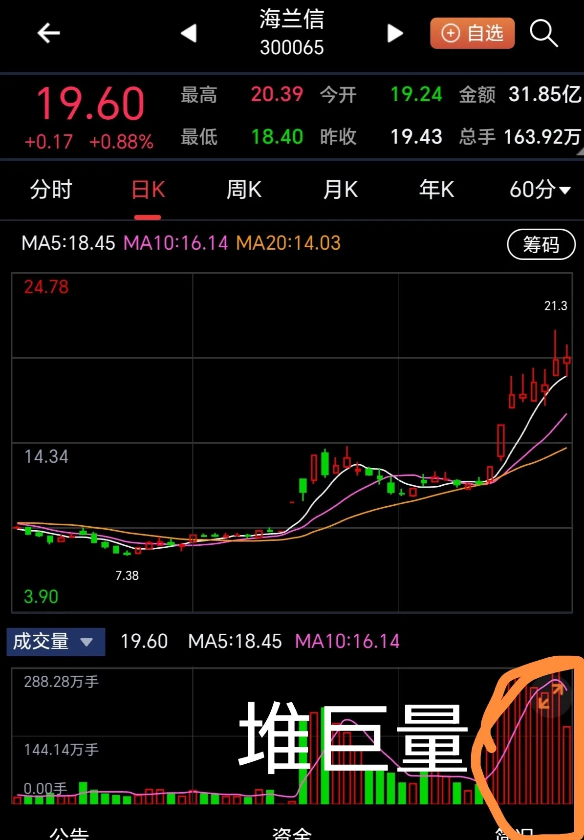This screenshot has width=584, height=840.
Task: Go to previous stock with left triangle
Action: [189, 33]
